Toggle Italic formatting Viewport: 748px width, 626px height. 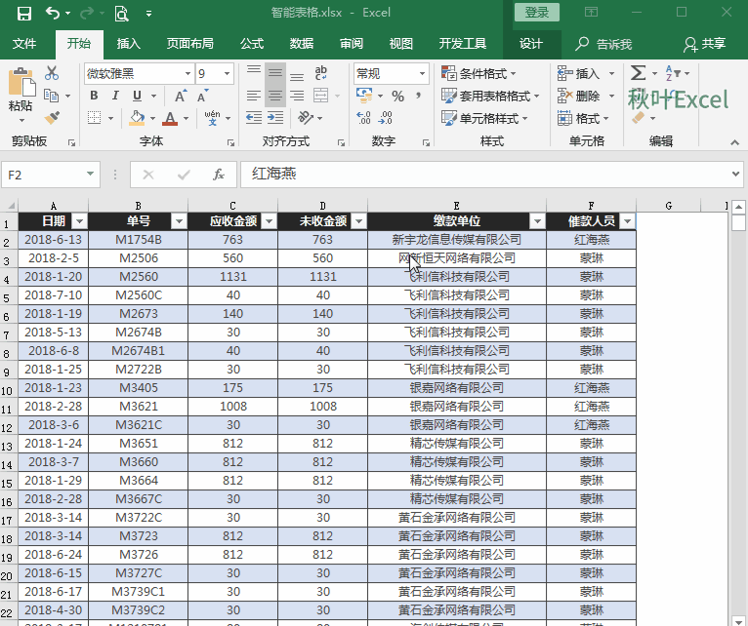coord(115,96)
